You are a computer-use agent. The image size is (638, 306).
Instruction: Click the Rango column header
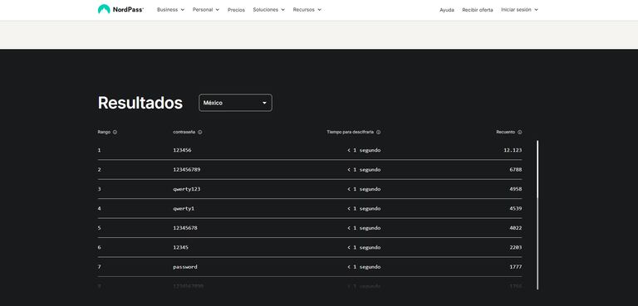[104, 132]
